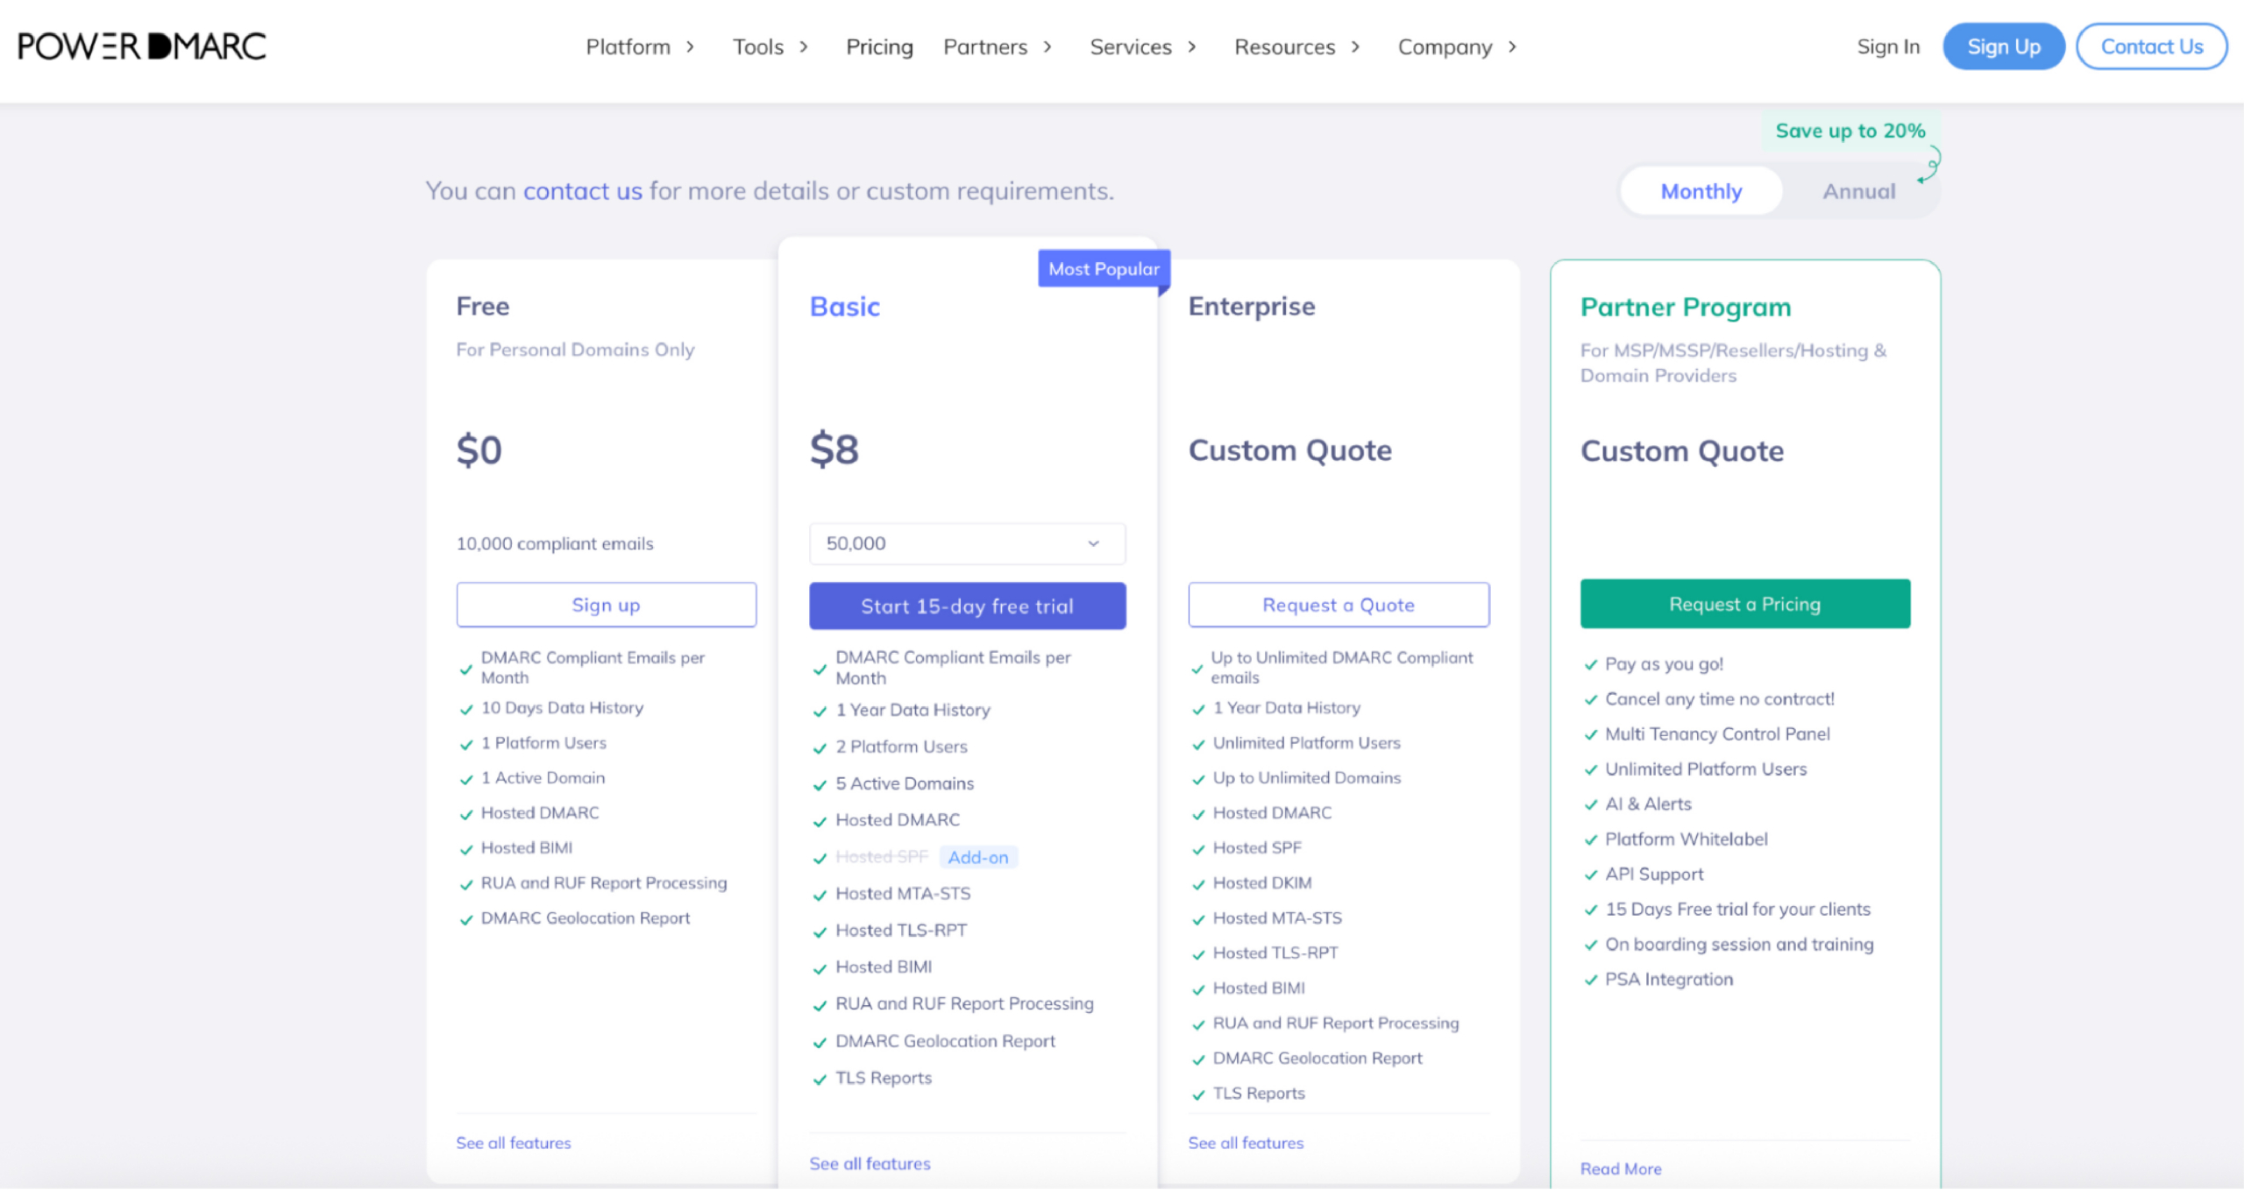Click the Save up to 20% label
The image size is (2244, 1190).
click(x=1850, y=131)
